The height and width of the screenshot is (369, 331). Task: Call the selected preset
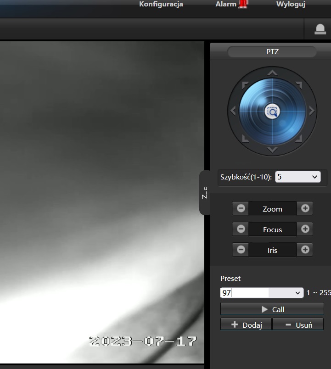coord(272,309)
